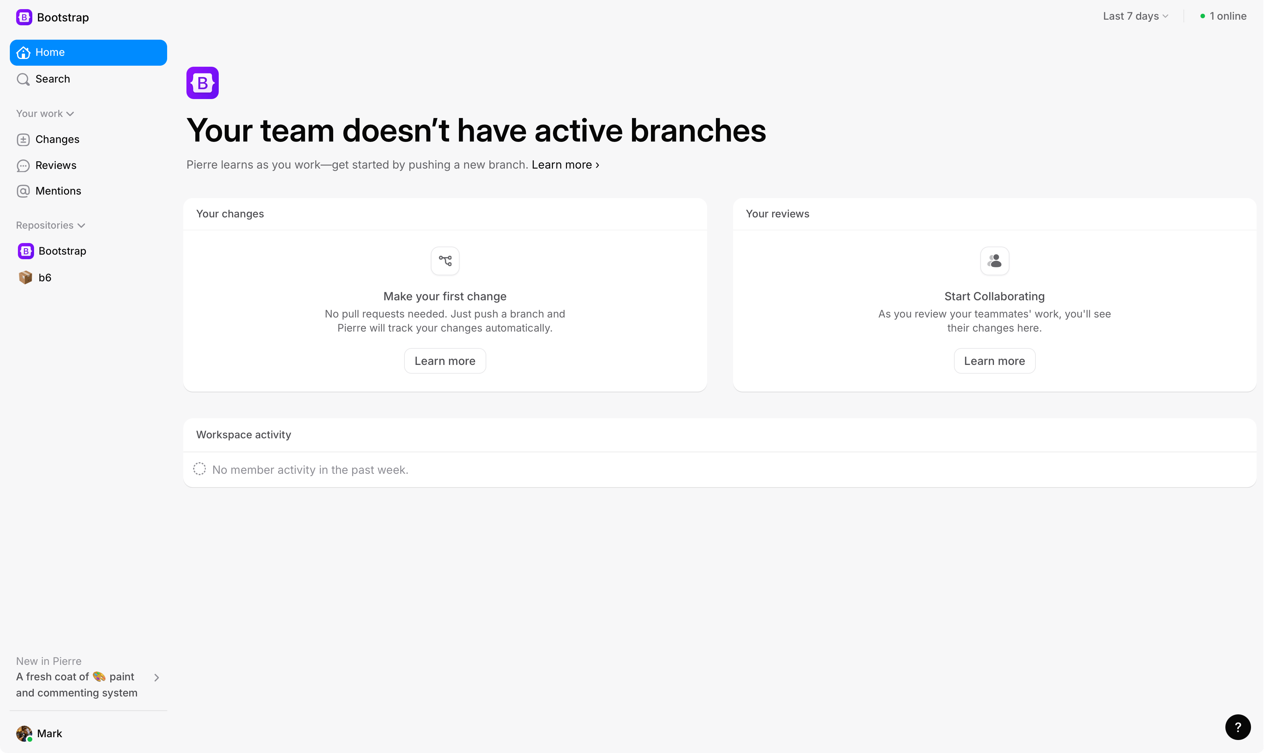This screenshot has width=1264, height=753.
Task: Click the dotted circle activity icon
Action: click(199, 469)
